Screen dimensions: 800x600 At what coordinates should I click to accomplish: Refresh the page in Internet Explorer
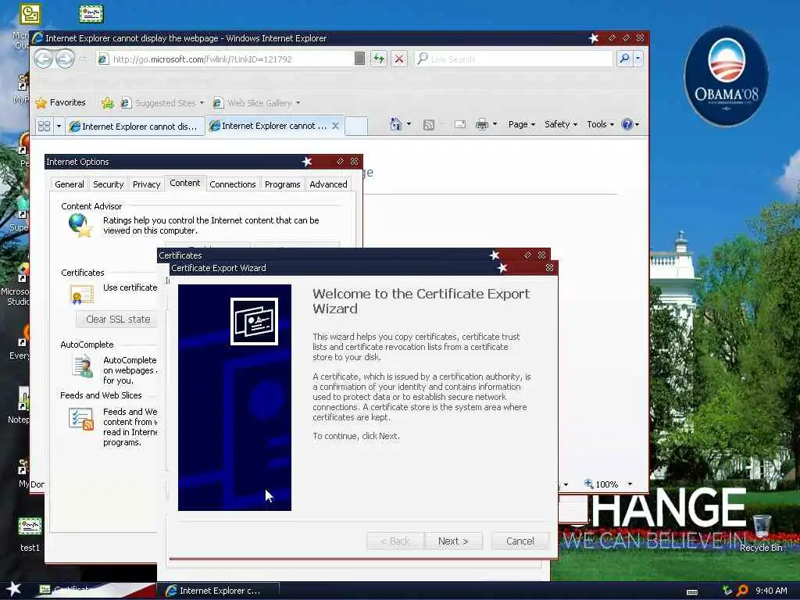(x=379, y=59)
